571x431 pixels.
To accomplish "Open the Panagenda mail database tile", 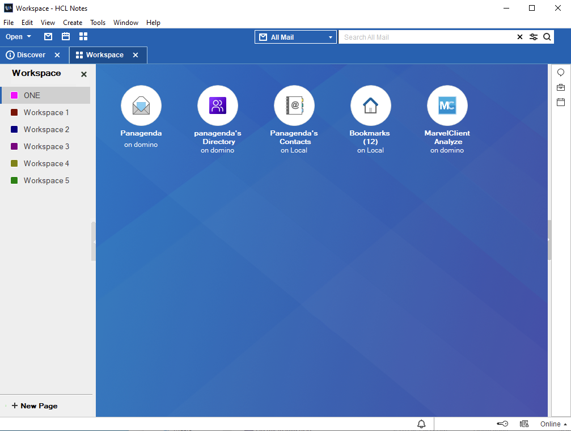I will [141, 117].
